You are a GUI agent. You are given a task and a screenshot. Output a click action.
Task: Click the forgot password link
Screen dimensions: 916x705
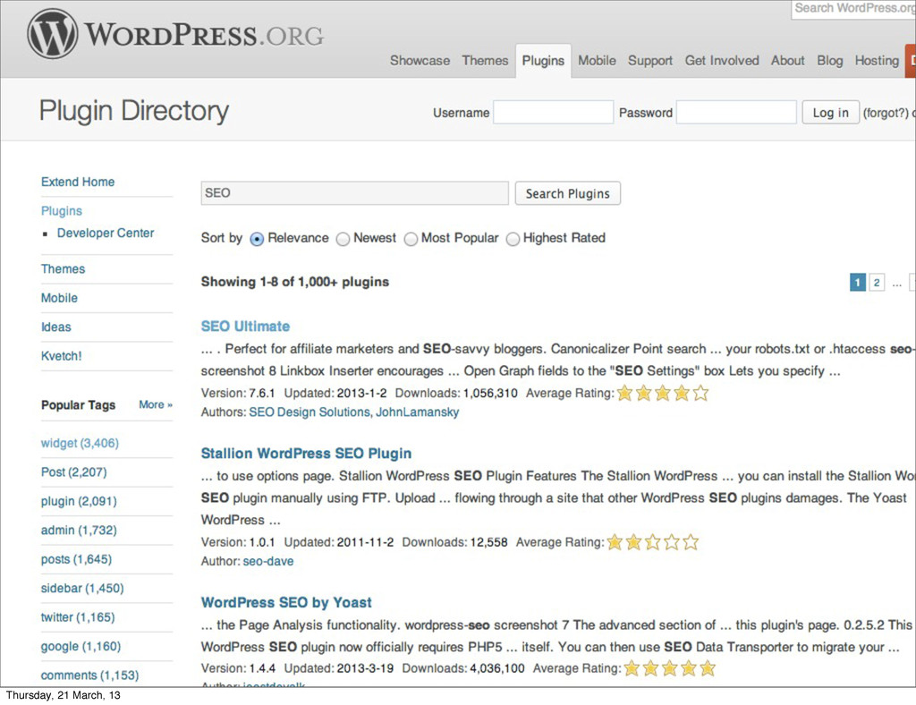tap(886, 113)
